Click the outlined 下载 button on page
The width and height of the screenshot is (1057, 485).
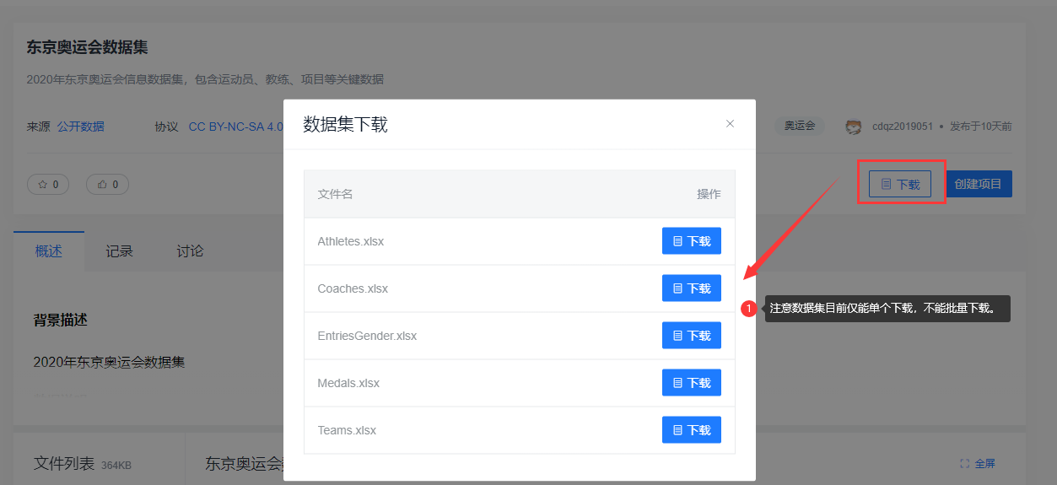click(900, 184)
